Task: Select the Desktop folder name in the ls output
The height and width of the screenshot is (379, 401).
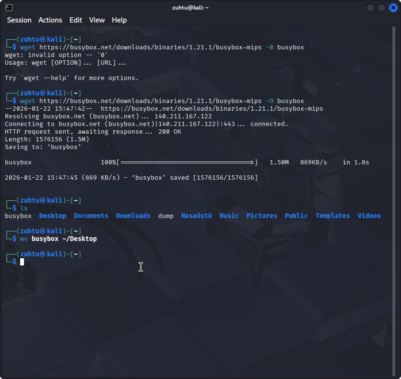Action: pyautogui.click(x=52, y=216)
